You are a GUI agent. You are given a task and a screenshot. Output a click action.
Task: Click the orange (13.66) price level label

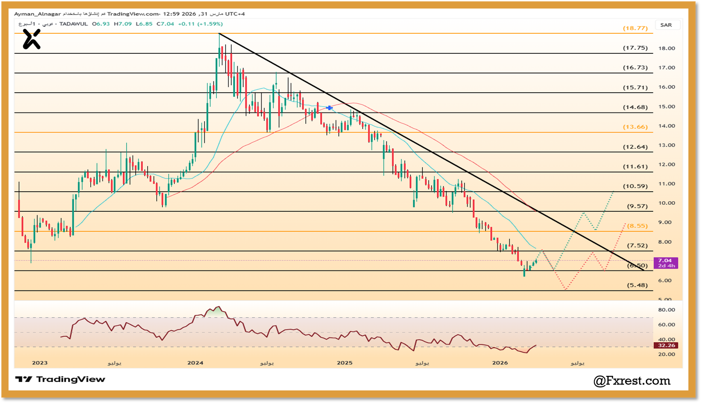pyautogui.click(x=635, y=127)
